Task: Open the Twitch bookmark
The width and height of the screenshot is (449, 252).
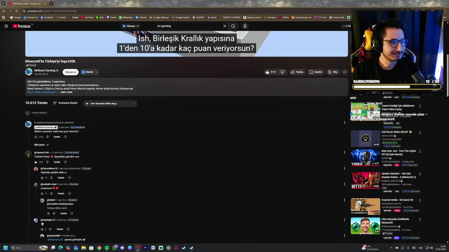Action: tap(111, 17)
